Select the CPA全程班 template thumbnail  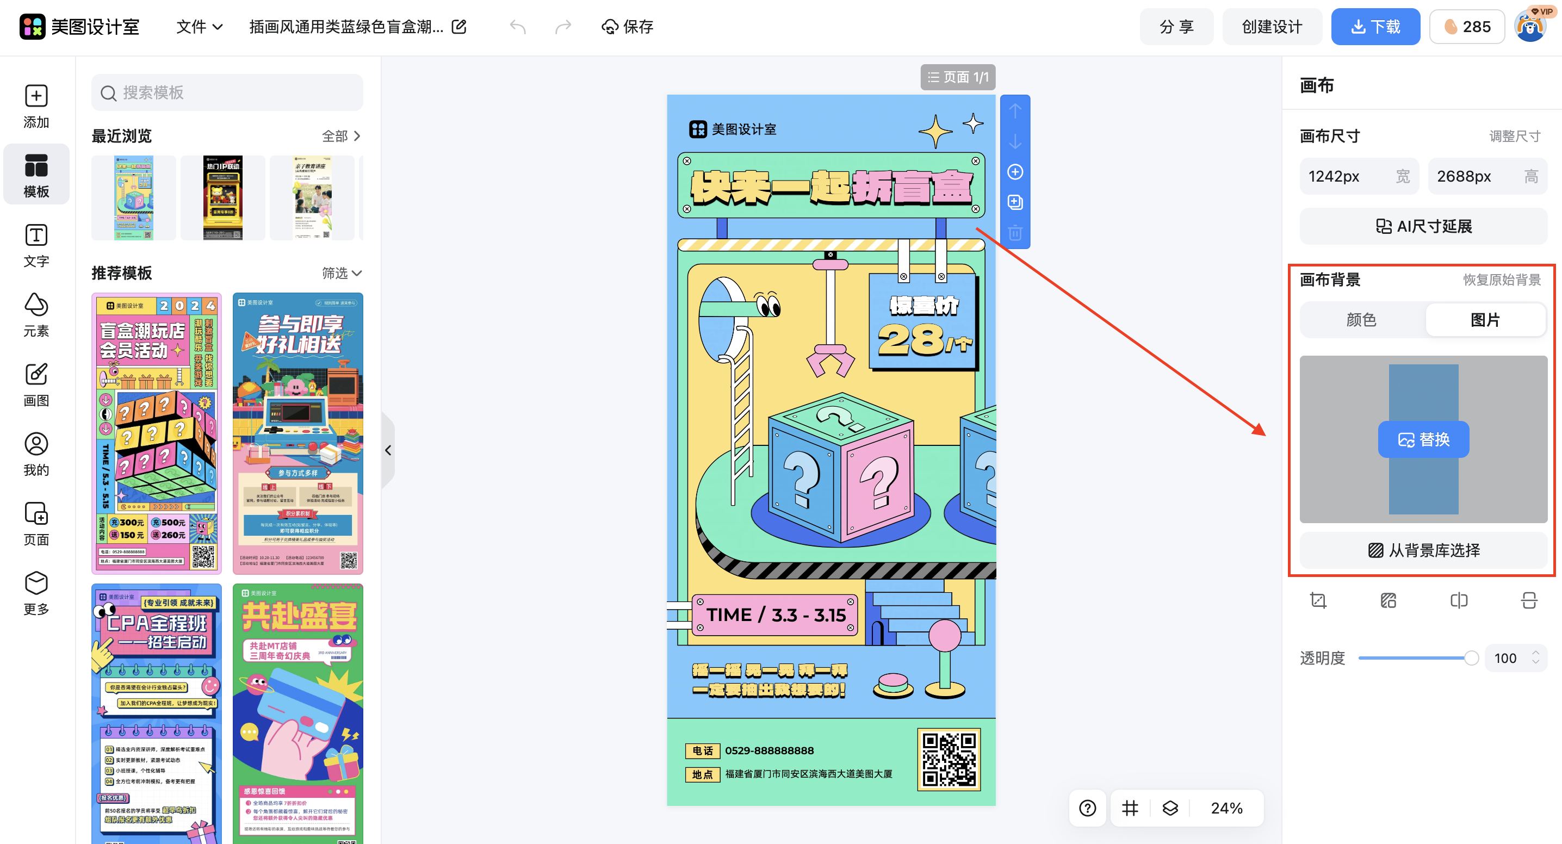(x=156, y=709)
